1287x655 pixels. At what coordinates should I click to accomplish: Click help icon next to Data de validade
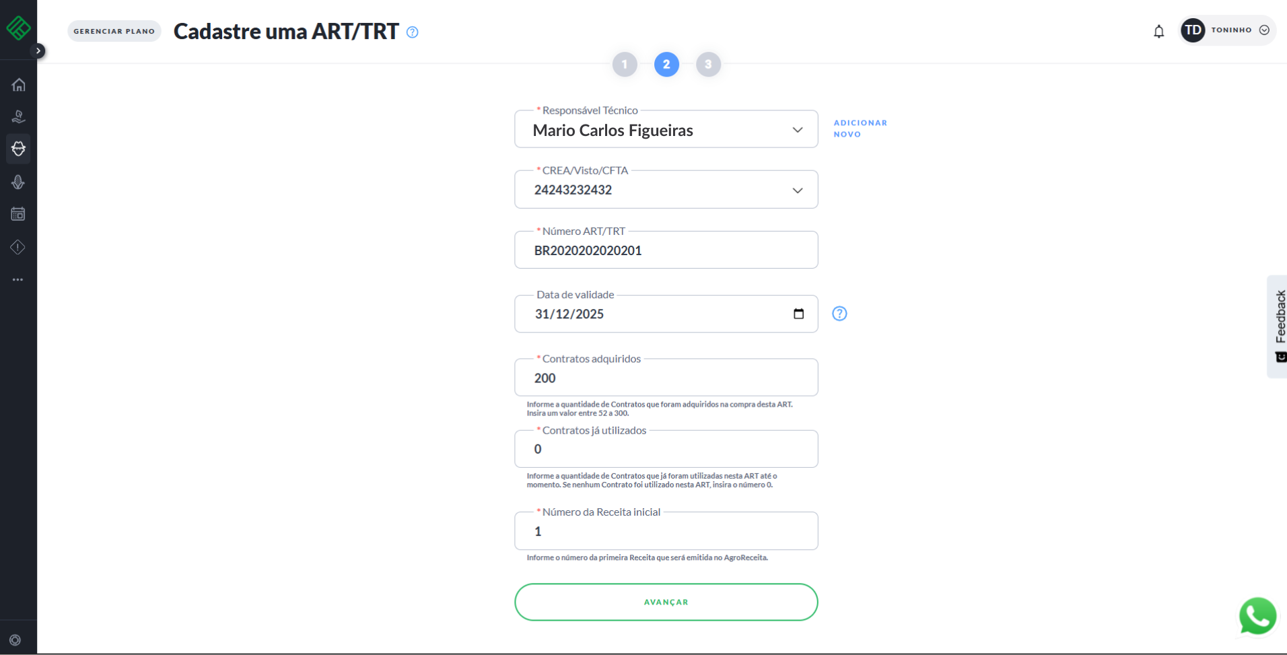click(x=839, y=314)
